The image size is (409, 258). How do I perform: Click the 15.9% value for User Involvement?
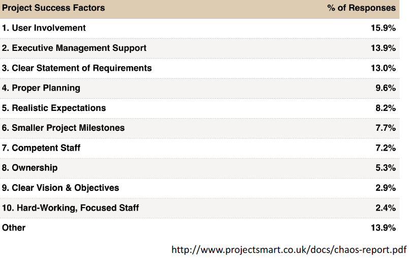coord(383,28)
